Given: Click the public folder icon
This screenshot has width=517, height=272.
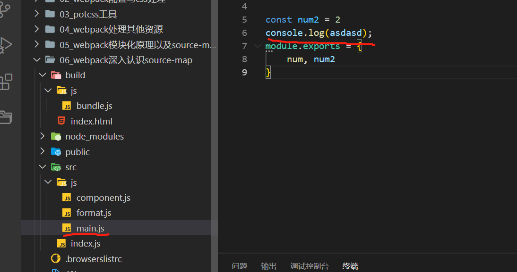Looking at the screenshot, I should coord(56,151).
